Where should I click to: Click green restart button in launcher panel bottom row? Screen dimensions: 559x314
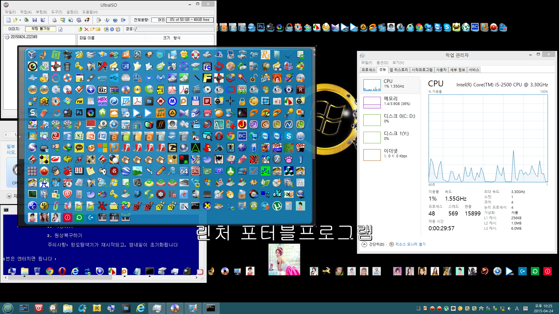click(79, 217)
